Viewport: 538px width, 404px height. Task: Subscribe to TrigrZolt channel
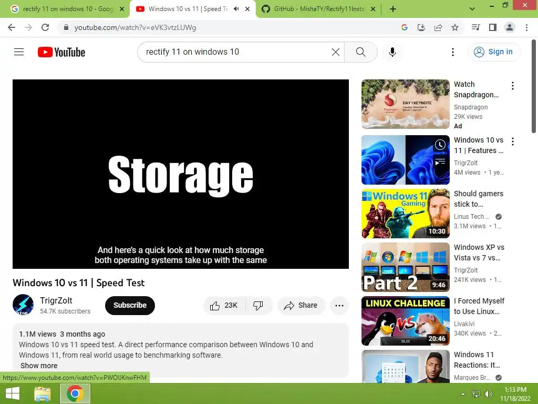130,306
